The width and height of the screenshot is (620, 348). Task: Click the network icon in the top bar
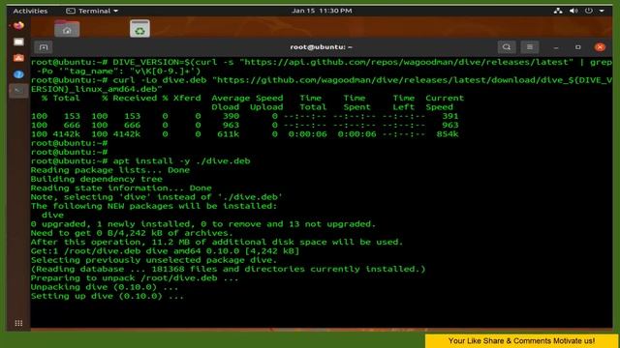click(x=558, y=11)
